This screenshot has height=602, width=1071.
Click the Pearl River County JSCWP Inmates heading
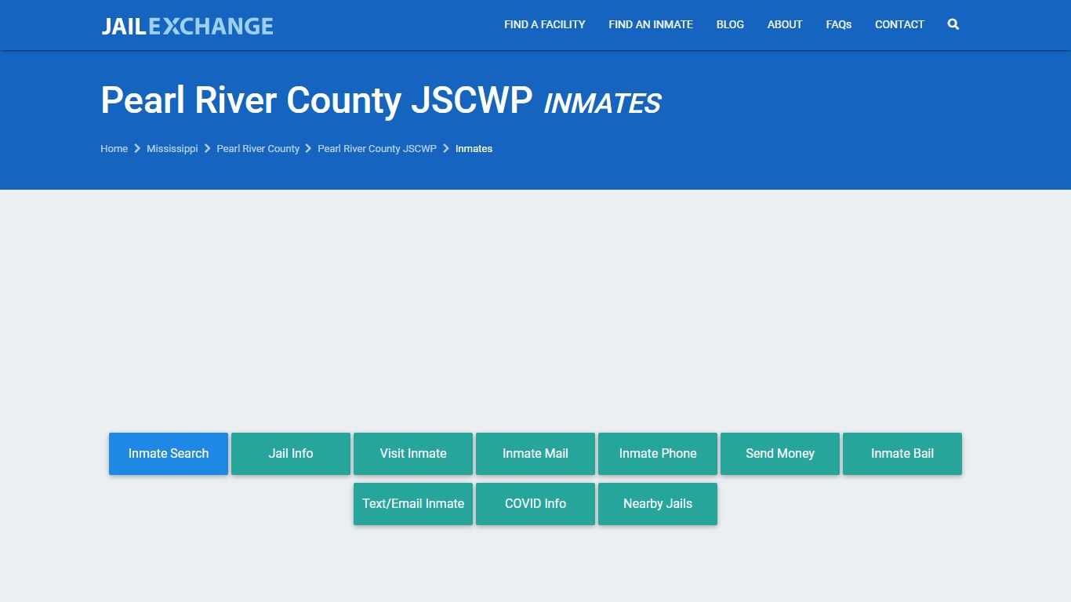[381, 101]
